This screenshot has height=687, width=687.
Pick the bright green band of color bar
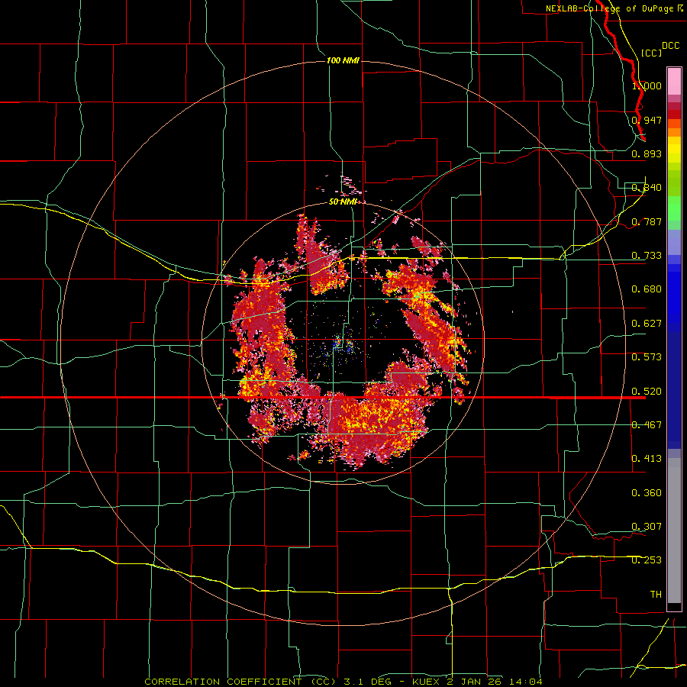point(674,208)
